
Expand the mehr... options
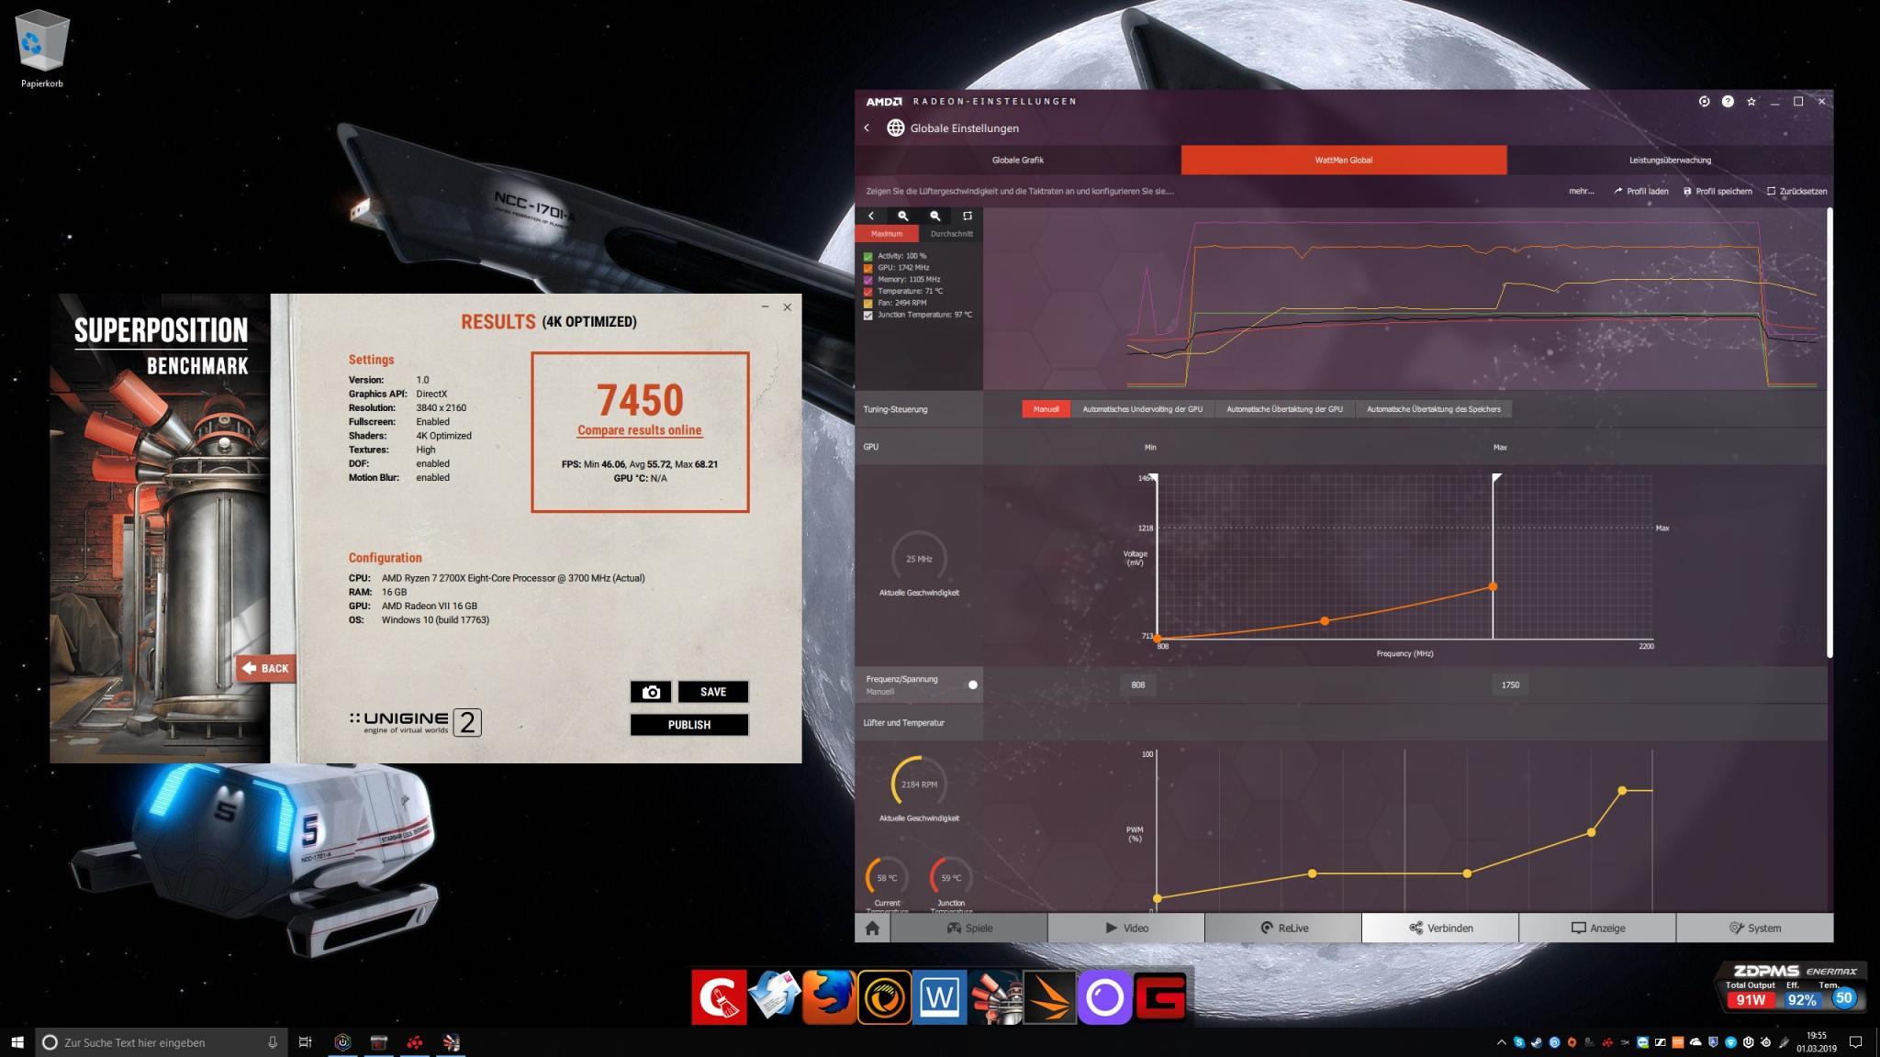coord(1581,191)
